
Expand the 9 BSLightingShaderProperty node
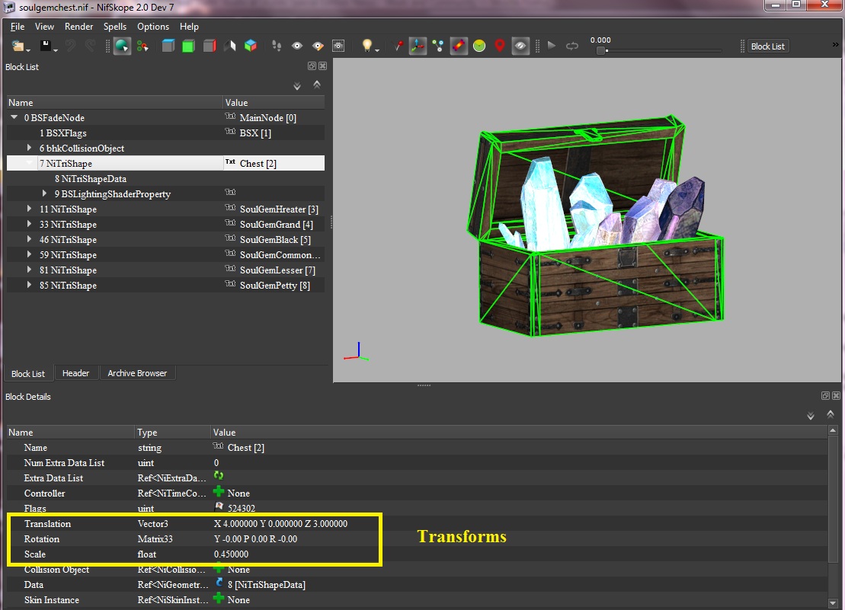pos(44,193)
